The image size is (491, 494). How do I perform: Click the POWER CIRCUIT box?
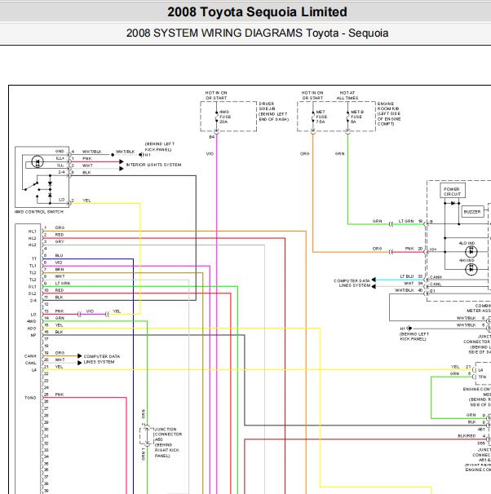pos(453,190)
